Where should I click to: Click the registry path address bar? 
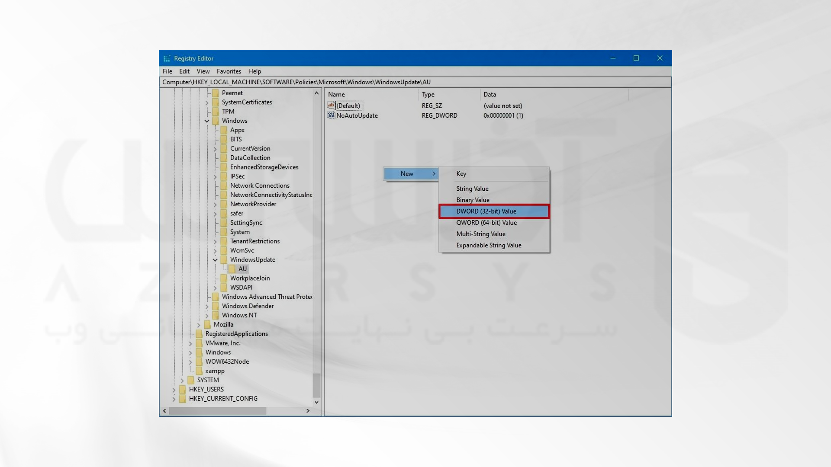[x=415, y=82]
